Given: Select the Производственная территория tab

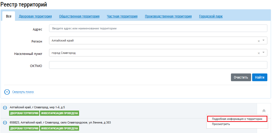Looking at the screenshot, I should (168, 16).
